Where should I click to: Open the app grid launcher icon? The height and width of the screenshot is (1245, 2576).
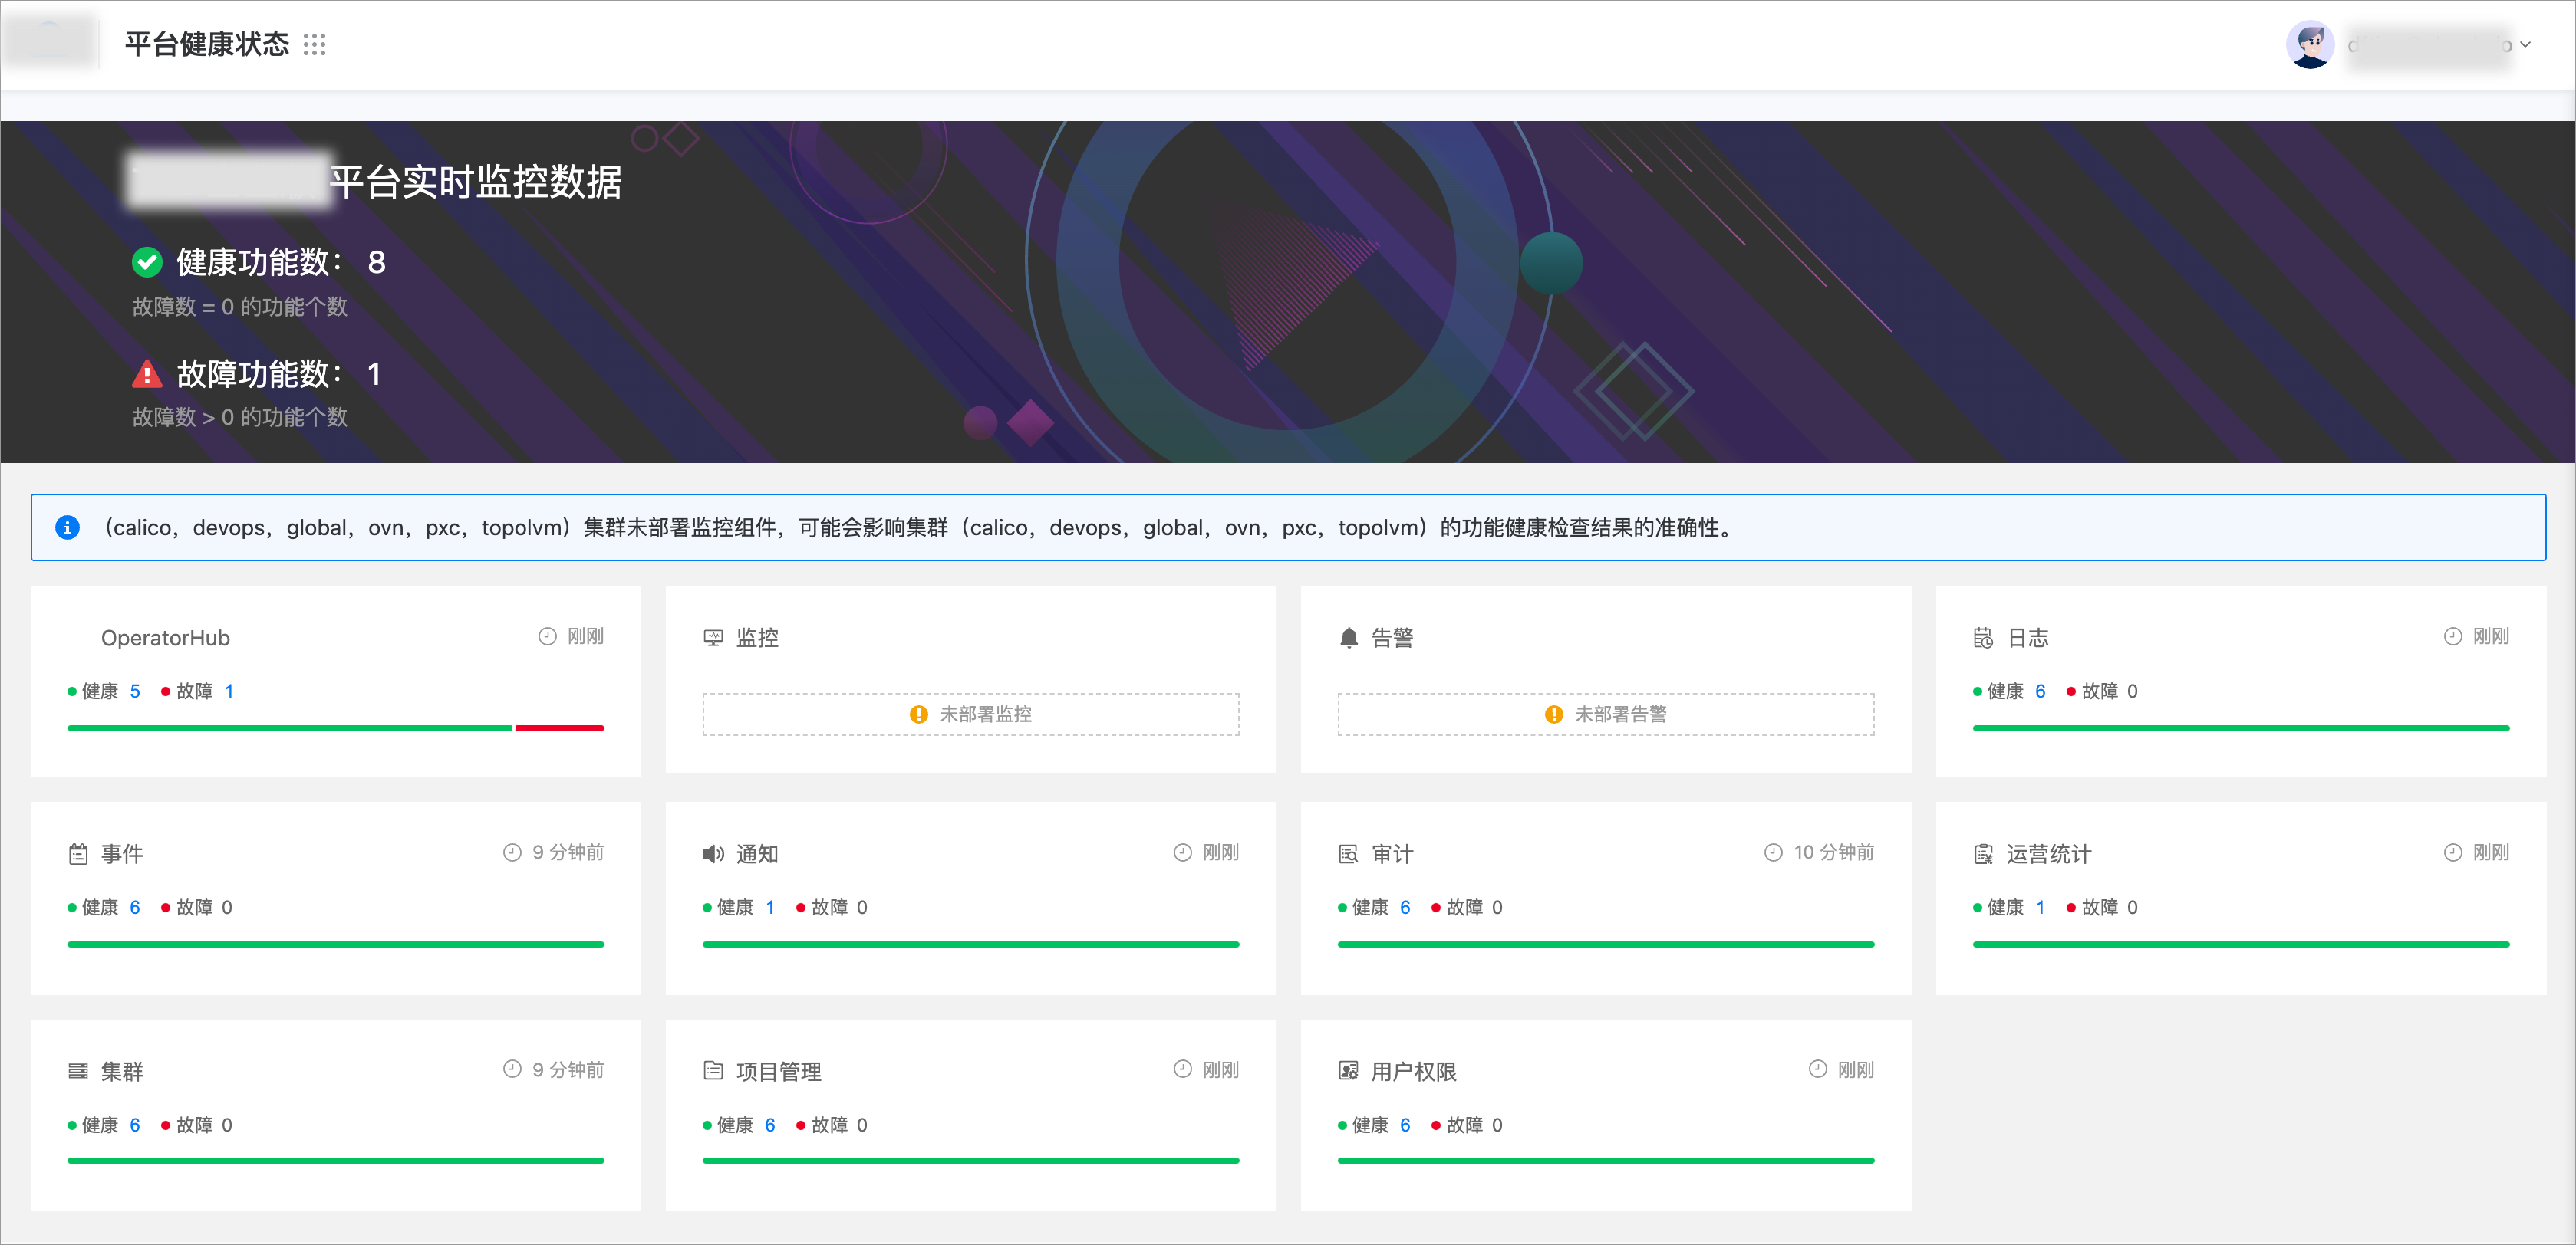point(314,44)
